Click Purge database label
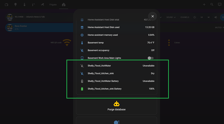224x124 pixels. point(117,109)
